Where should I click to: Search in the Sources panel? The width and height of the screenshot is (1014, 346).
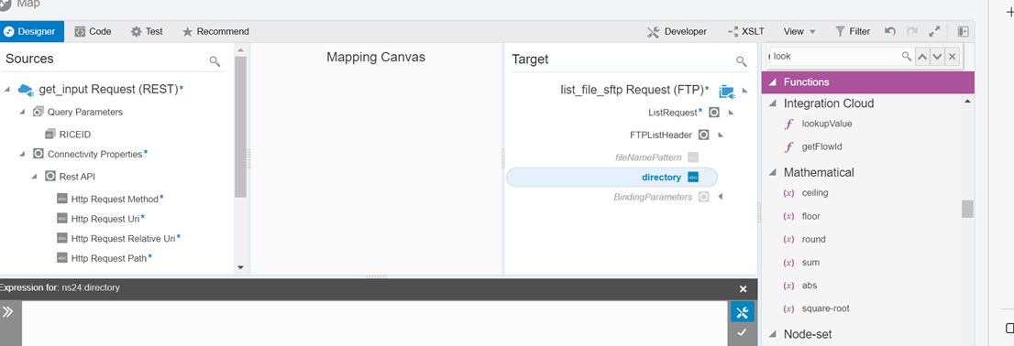tap(215, 61)
